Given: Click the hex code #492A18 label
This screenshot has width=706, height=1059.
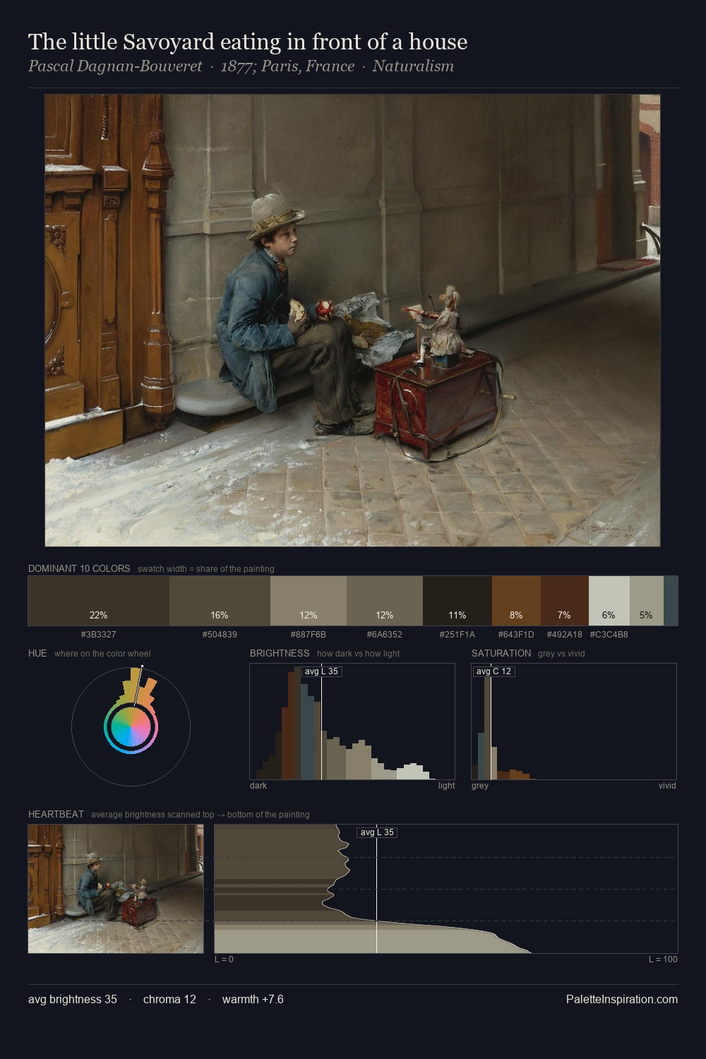Looking at the screenshot, I should [x=565, y=635].
